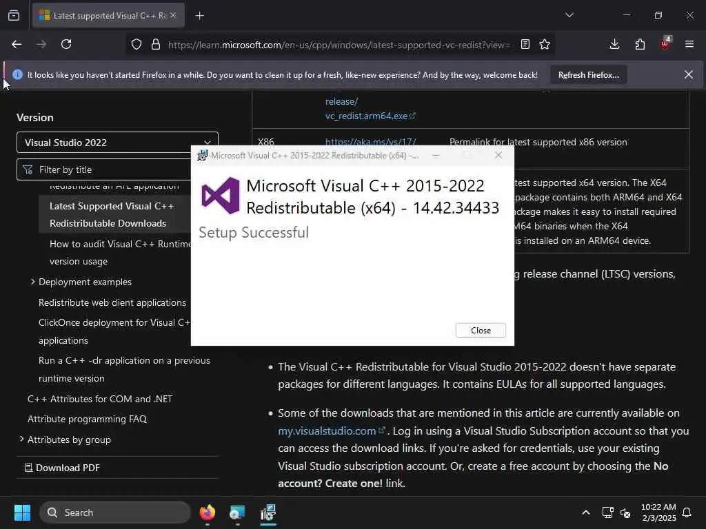Open How to audit Visual C++ Runtime article
The width and height of the screenshot is (706, 529).
pos(120,252)
